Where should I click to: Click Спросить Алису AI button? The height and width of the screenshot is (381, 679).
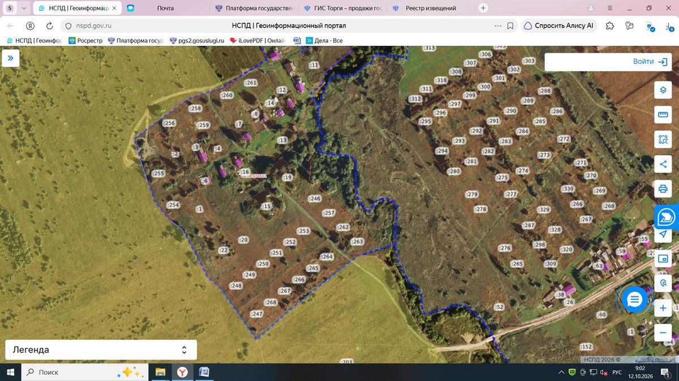pyautogui.click(x=559, y=25)
